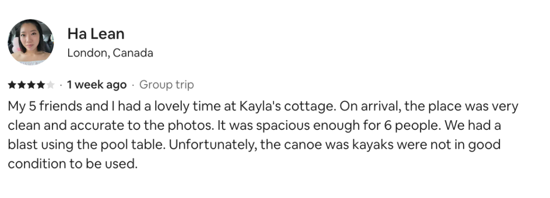
Task: Click the word 'photos' in the review
Action: coord(191,125)
